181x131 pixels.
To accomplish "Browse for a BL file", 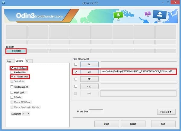I will point(90,64).
